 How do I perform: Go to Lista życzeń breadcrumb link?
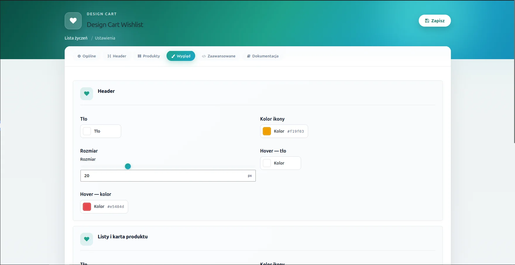[x=76, y=38]
